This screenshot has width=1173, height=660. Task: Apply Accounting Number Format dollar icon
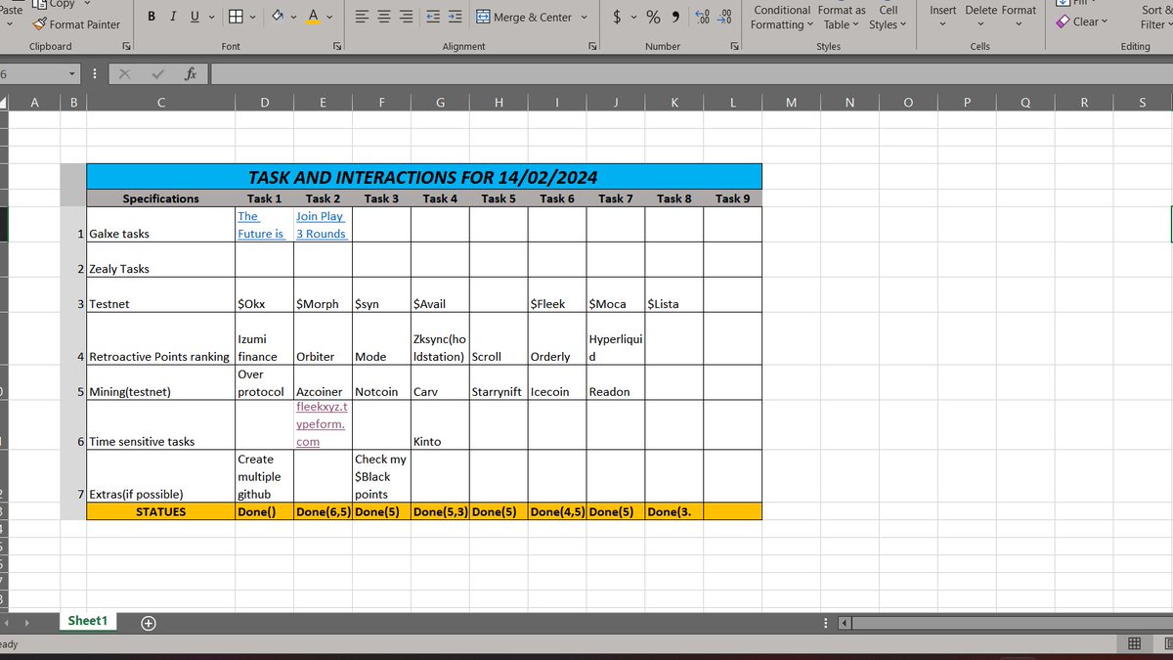pyautogui.click(x=618, y=17)
